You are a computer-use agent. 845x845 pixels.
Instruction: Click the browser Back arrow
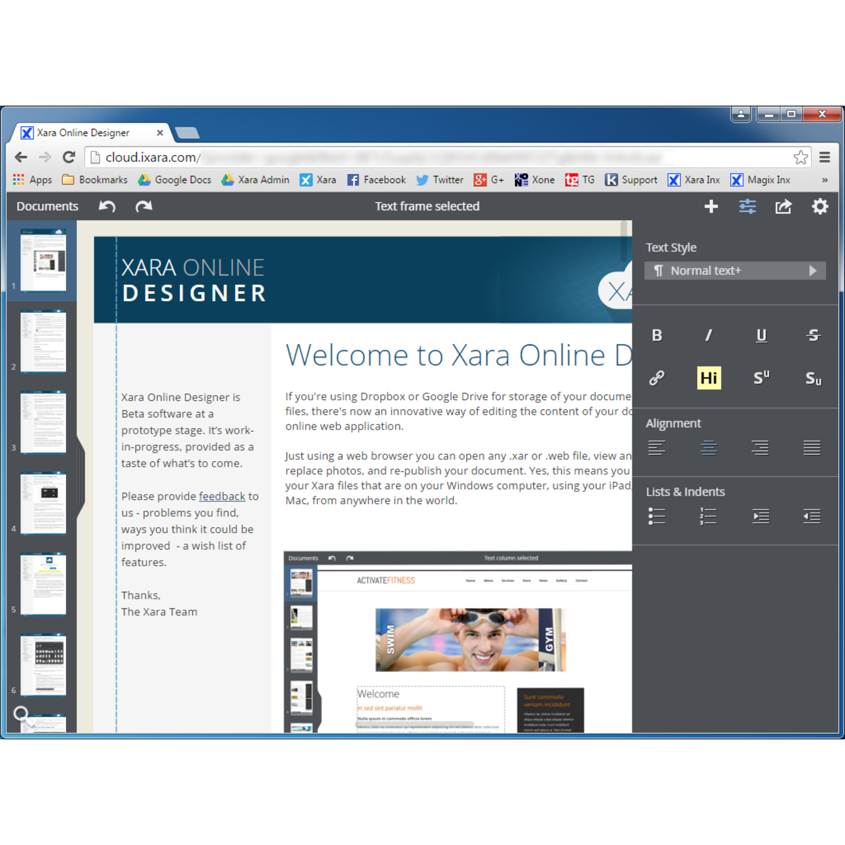(x=21, y=157)
